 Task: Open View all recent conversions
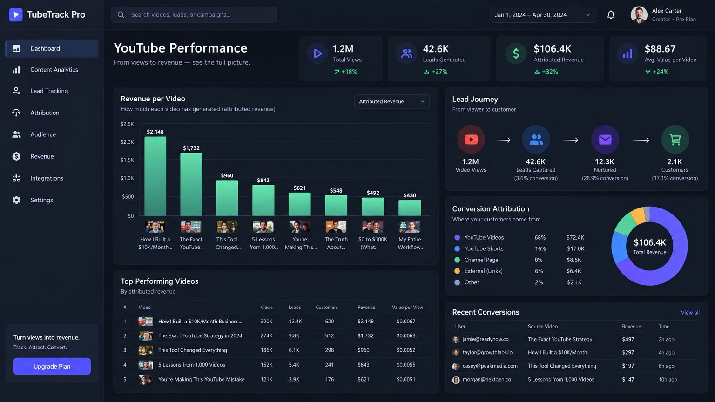(x=690, y=313)
